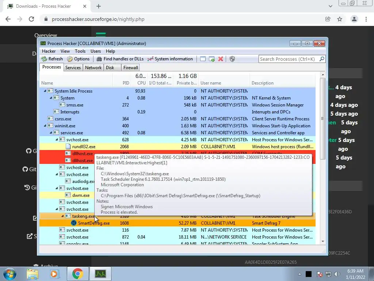Open Chrome three-dot menu
The height and width of the screenshot is (281, 374).
(x=366, y=19)
